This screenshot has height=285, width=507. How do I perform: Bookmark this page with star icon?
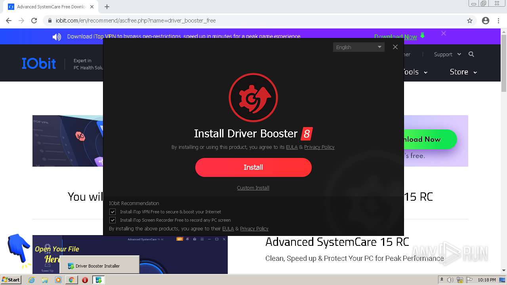[x=470, y=21]
